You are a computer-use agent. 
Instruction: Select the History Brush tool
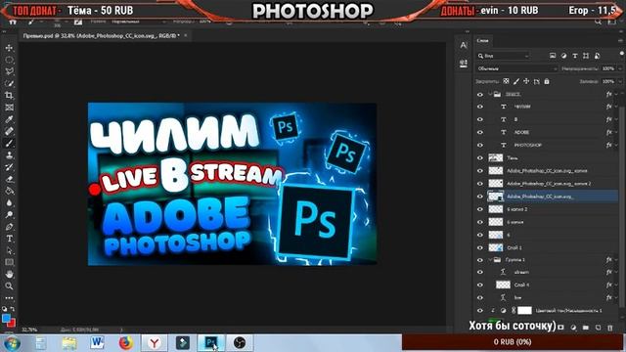click(x=9, y=167)
